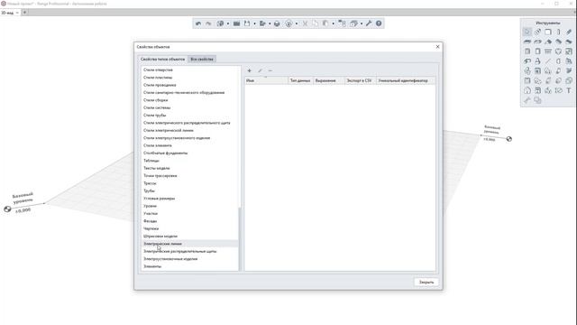Screen dimensions: 577x325
Task: Select 'Электрические распределительные щиты'
Action: (x=180, y=251)
